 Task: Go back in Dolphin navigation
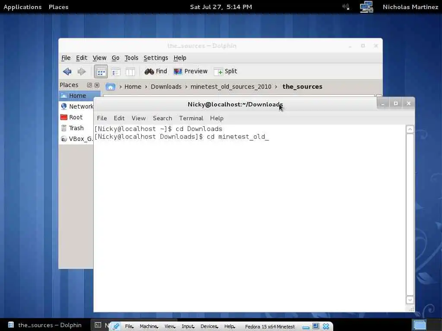[x=67, y=72]
